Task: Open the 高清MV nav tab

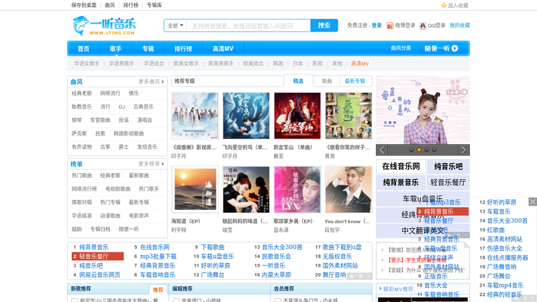Action: pos(223,48)
